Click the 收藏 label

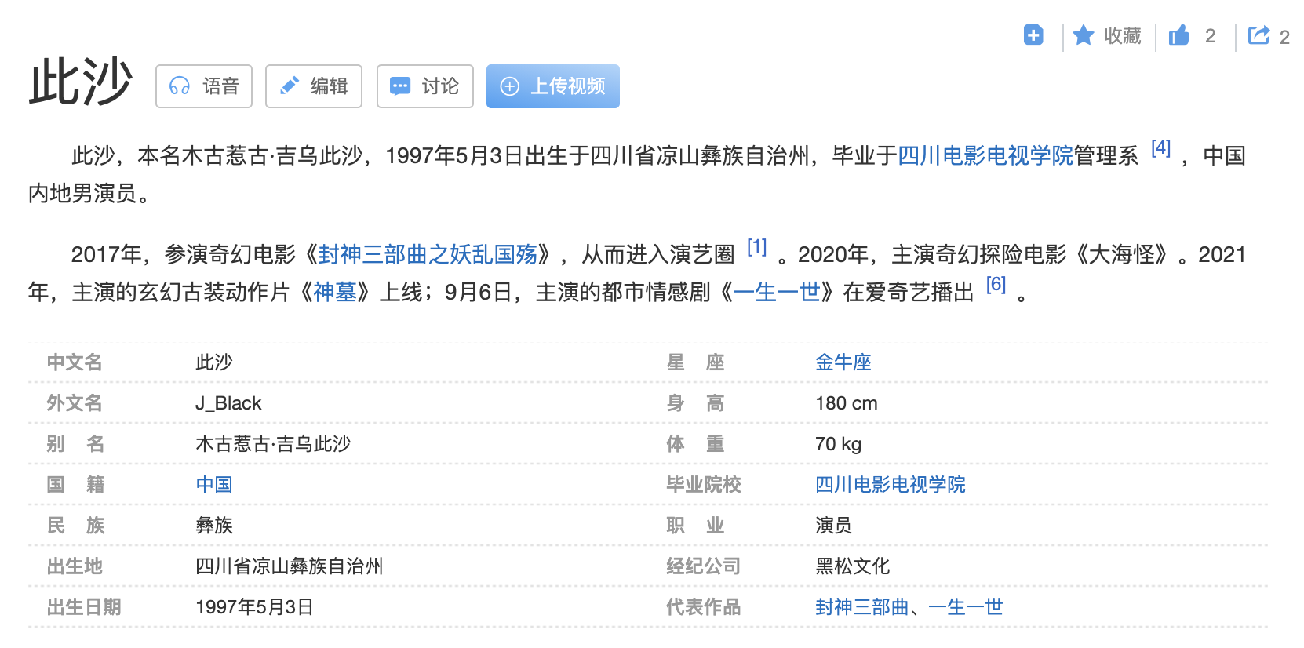point(1123,36)
